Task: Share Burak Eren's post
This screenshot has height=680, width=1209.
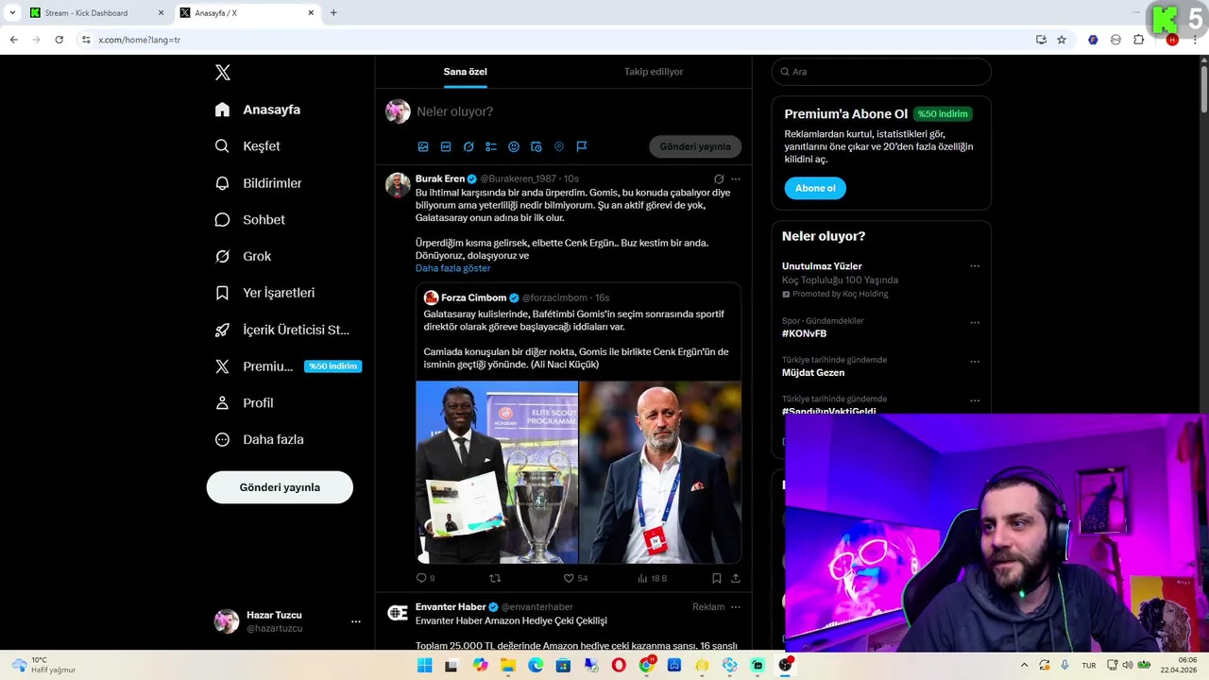Action: coord(736,578)
